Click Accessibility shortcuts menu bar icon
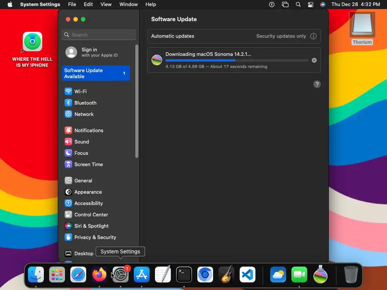 [x=272, y=5]
